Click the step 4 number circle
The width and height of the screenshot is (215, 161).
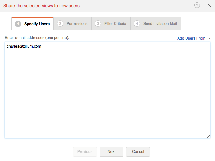137,24
